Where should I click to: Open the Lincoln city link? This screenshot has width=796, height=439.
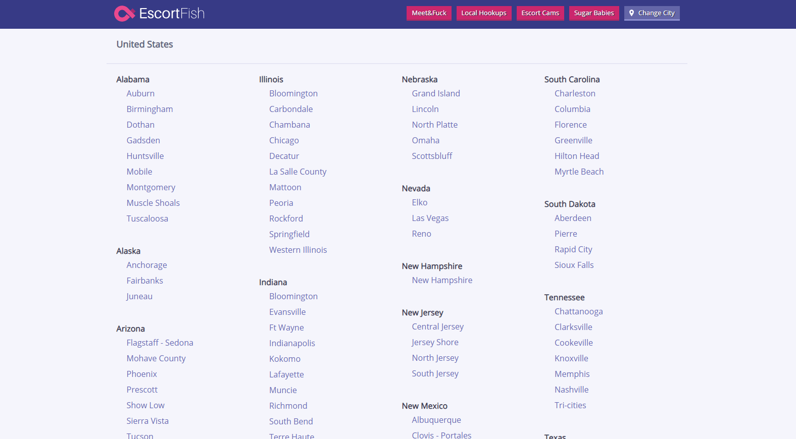(x=425, y=109)
